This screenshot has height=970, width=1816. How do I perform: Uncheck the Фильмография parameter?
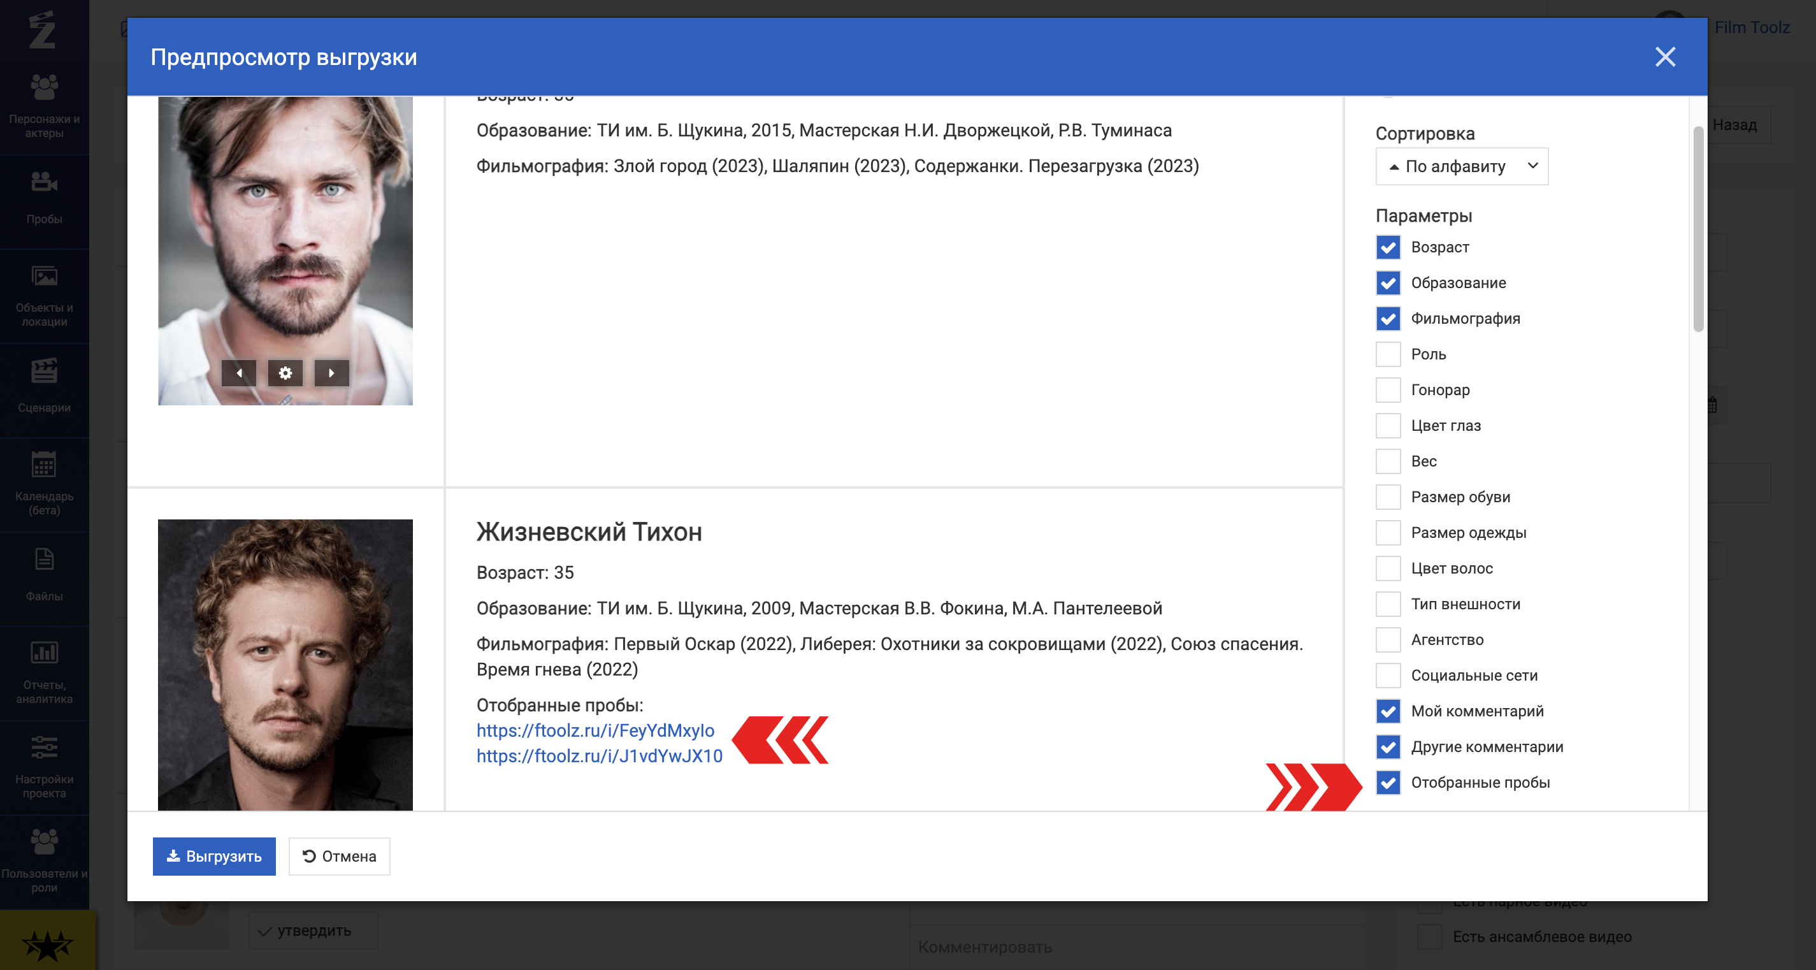tap(1388, 319)
